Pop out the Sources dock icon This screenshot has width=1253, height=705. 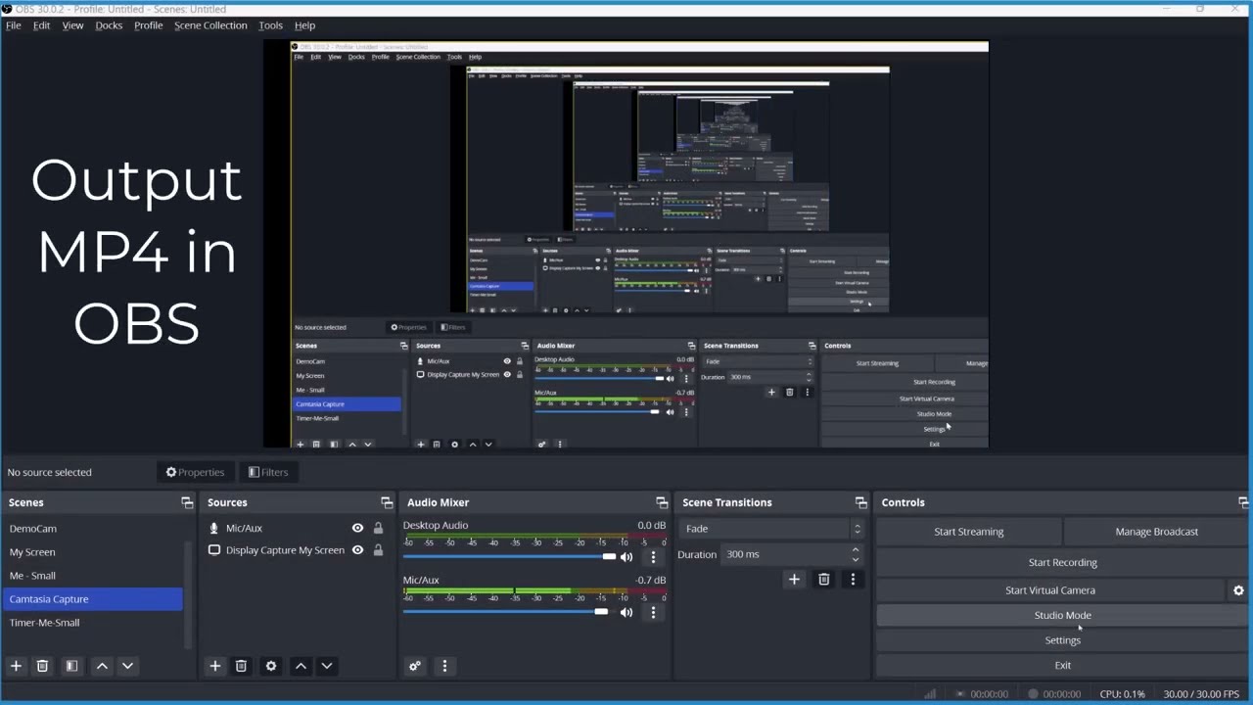coord(386,502)
